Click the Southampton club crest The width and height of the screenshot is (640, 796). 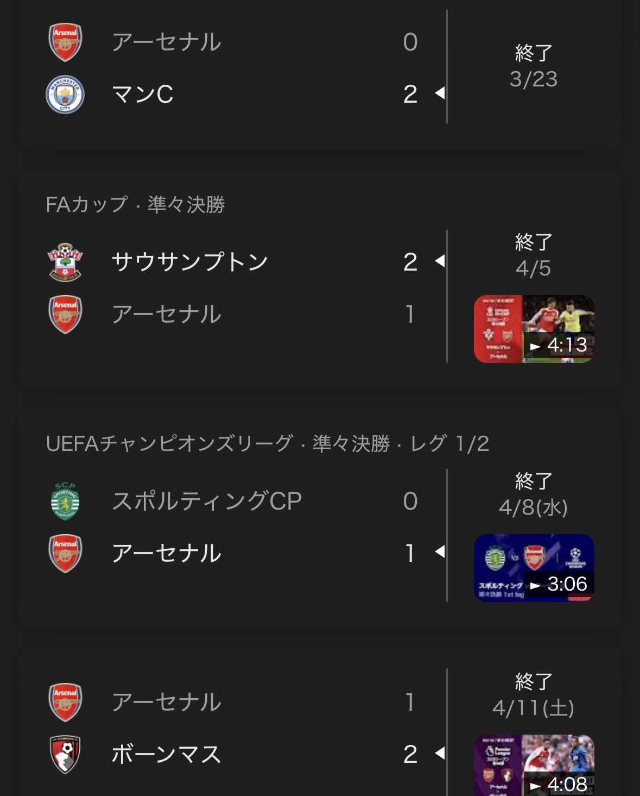[x=65, y=262]
